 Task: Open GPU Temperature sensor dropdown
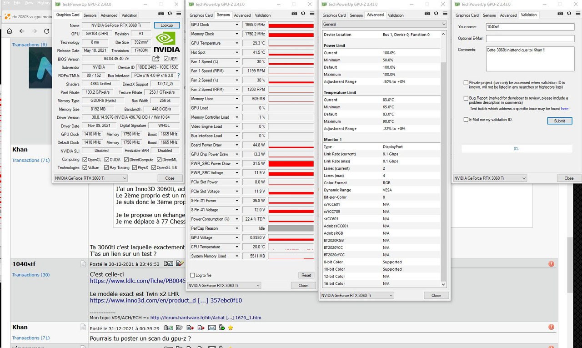click(237, 43)
